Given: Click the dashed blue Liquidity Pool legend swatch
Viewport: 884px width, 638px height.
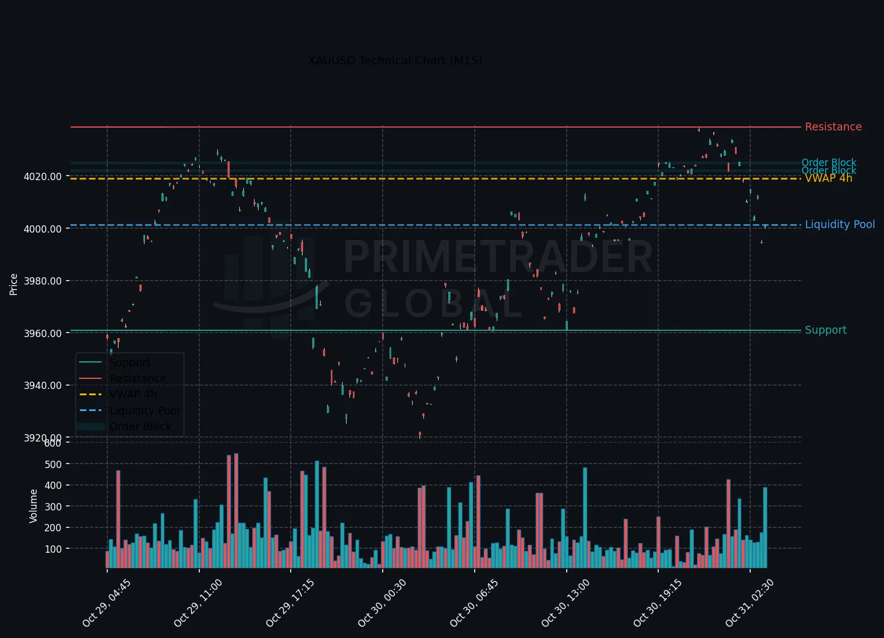Looking at the screenshot, I should [x=91, y=410].
